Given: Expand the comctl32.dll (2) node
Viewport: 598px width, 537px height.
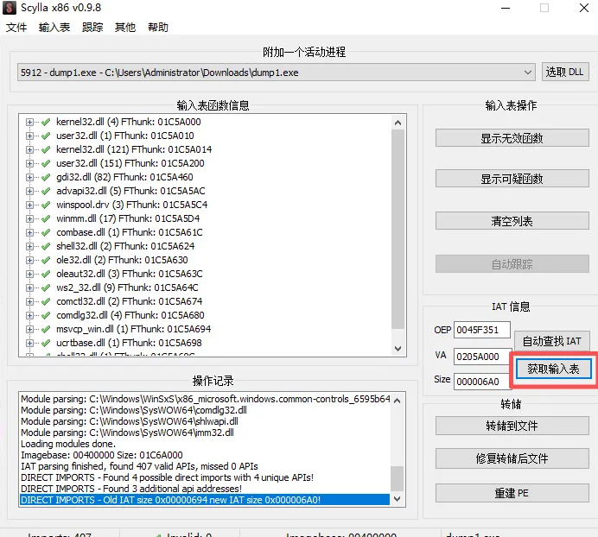Looking at the screenshot, I should coord(29,302).
